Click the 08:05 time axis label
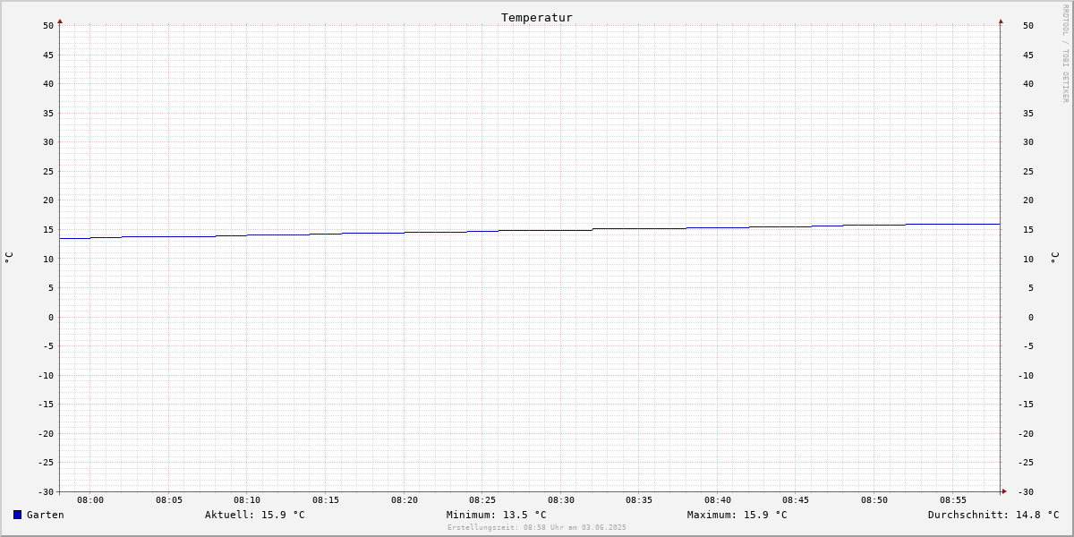 (169, 500)
